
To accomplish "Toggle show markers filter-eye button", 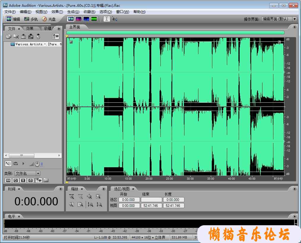I will tap(39, 180).
